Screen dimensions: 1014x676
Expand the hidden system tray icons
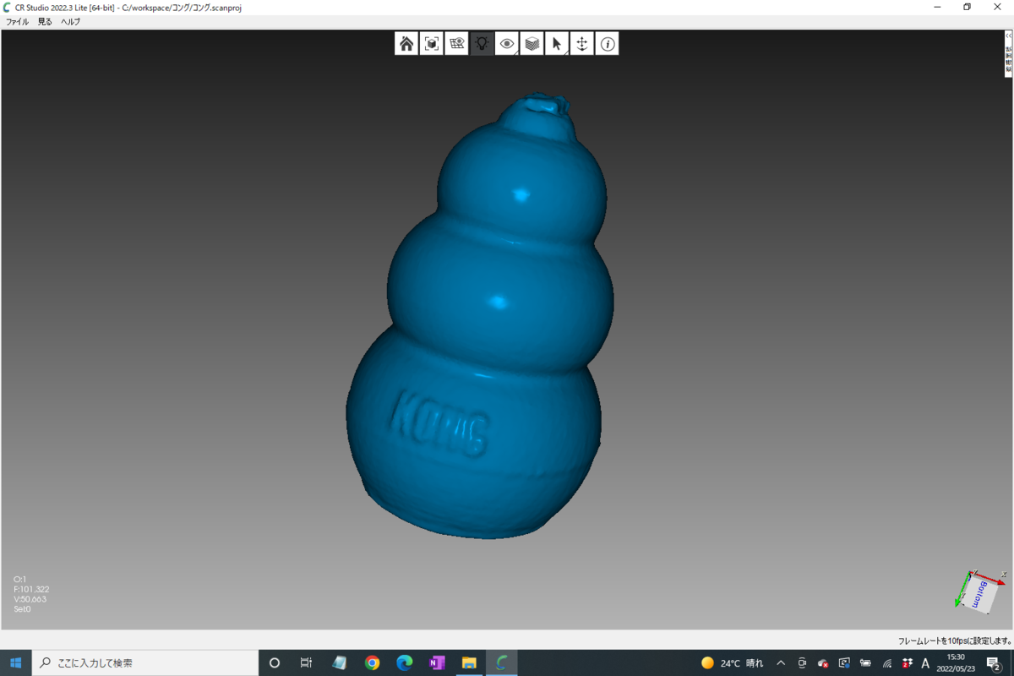tap(781, 663)
